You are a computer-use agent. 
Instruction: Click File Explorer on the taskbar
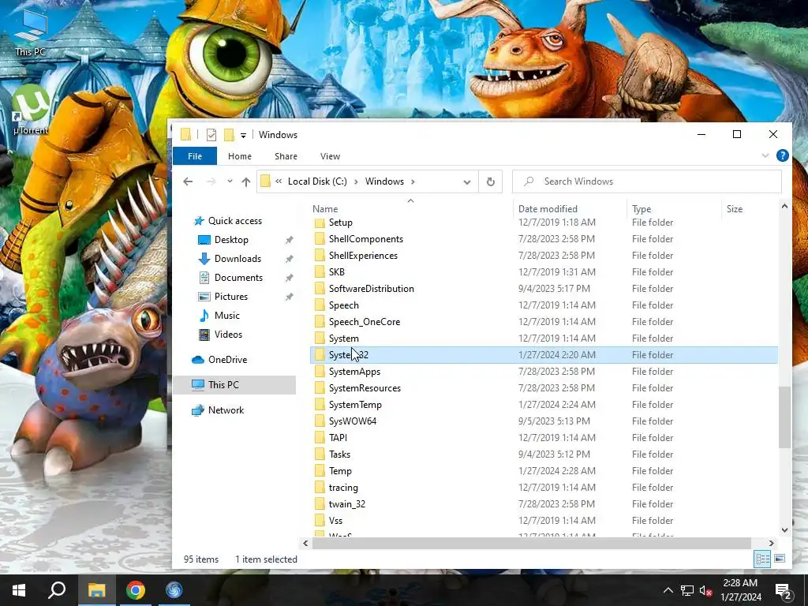97,590
